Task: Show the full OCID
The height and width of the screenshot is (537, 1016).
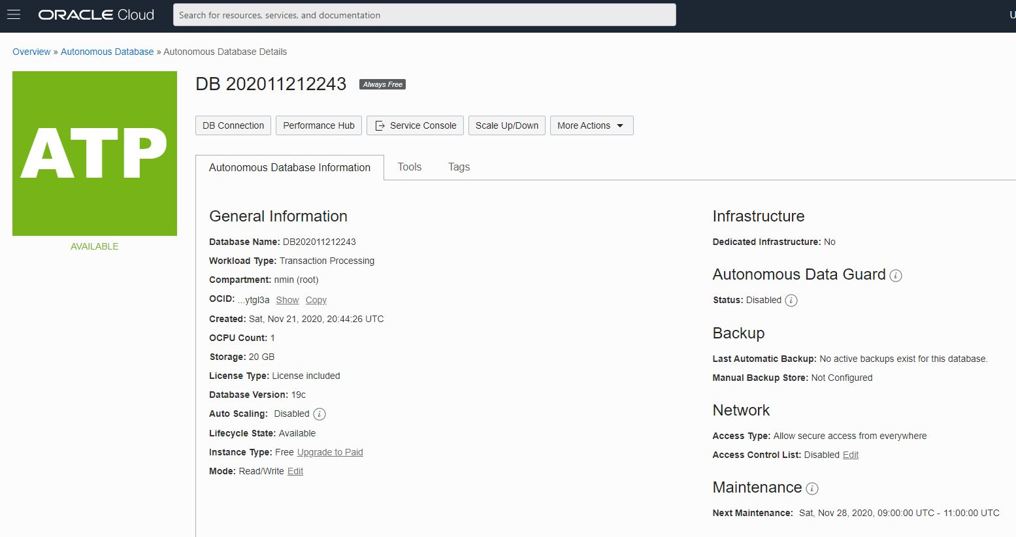Action: coord(287,300)
